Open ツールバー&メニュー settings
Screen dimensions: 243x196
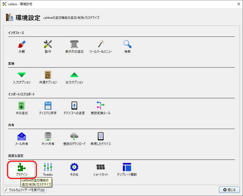tap(101, 46)
